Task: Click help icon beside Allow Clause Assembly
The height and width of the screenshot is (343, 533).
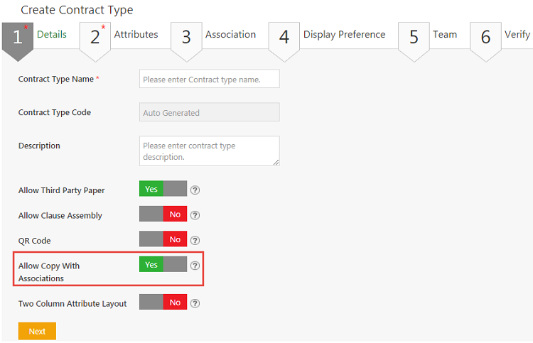Action: (195, 215)
